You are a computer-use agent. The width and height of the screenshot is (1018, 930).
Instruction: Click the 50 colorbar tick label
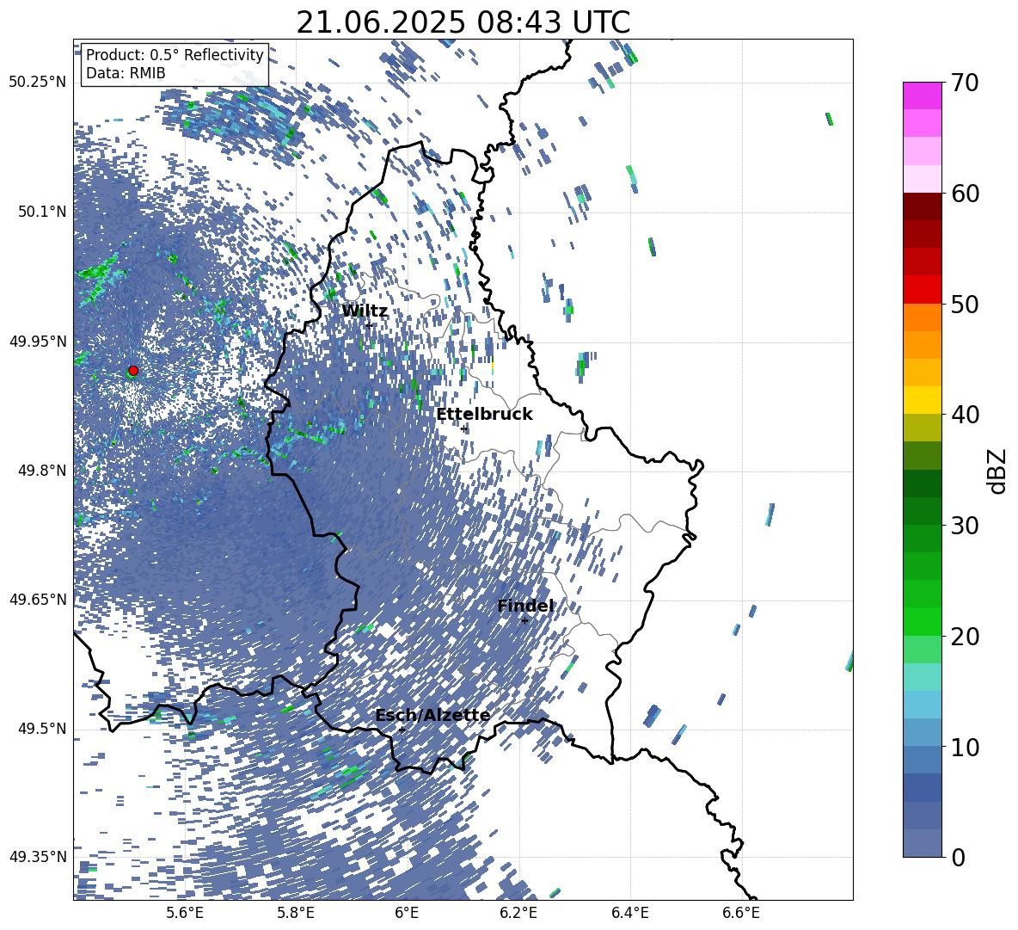click(x=965, y=305)
